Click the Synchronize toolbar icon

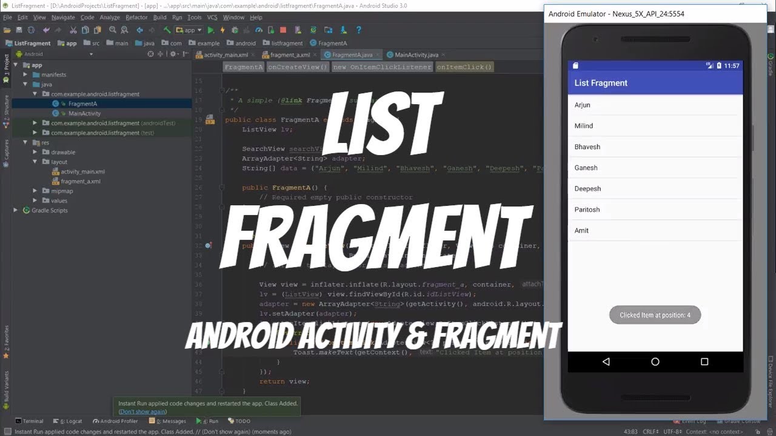click(31, 30)
